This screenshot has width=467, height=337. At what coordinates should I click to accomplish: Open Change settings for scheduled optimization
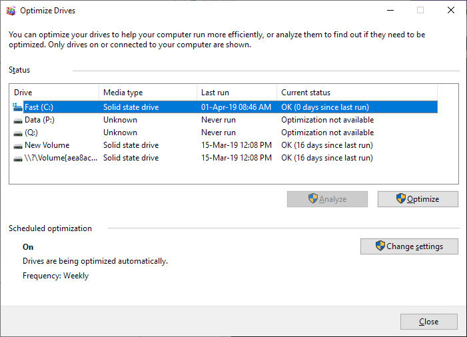pos(409,246)
